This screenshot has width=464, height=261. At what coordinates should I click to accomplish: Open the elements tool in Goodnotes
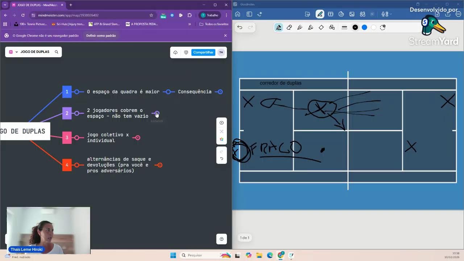pyautogui.click(x=362, y=14)
